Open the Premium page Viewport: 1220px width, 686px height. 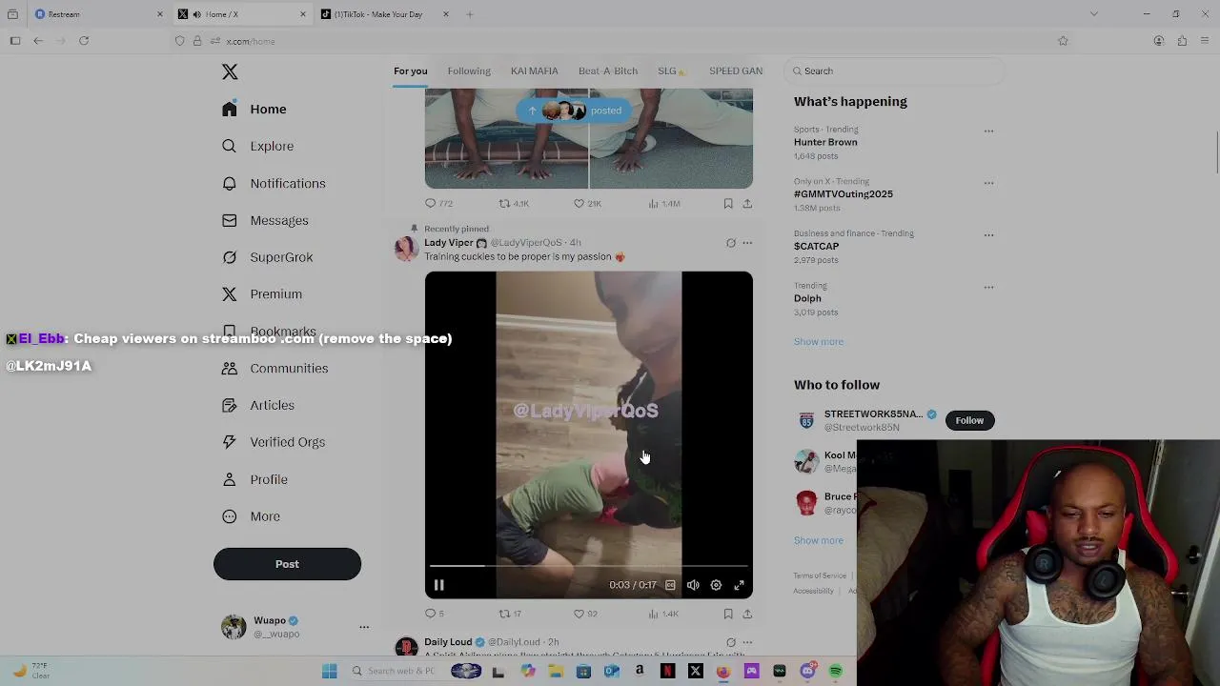click(x=262, y=294)
